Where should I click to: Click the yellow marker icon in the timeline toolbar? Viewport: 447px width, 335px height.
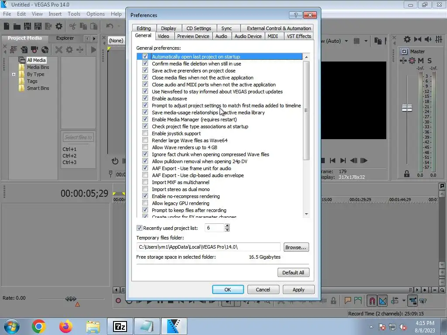(347, 301)
